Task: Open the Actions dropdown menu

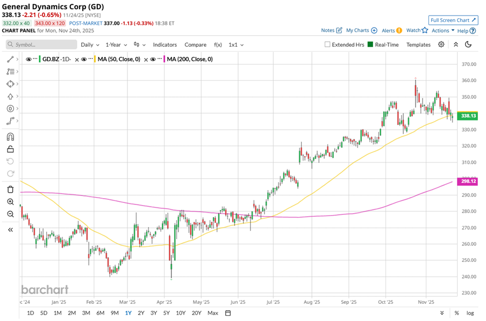Action: 443,31
